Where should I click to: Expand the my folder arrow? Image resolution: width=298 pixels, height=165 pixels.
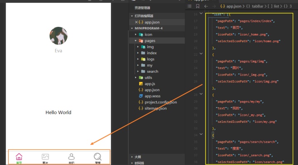pyautogui.click(x=138, y=65)
